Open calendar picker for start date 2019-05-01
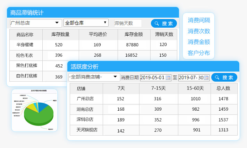 pos(168,77)
